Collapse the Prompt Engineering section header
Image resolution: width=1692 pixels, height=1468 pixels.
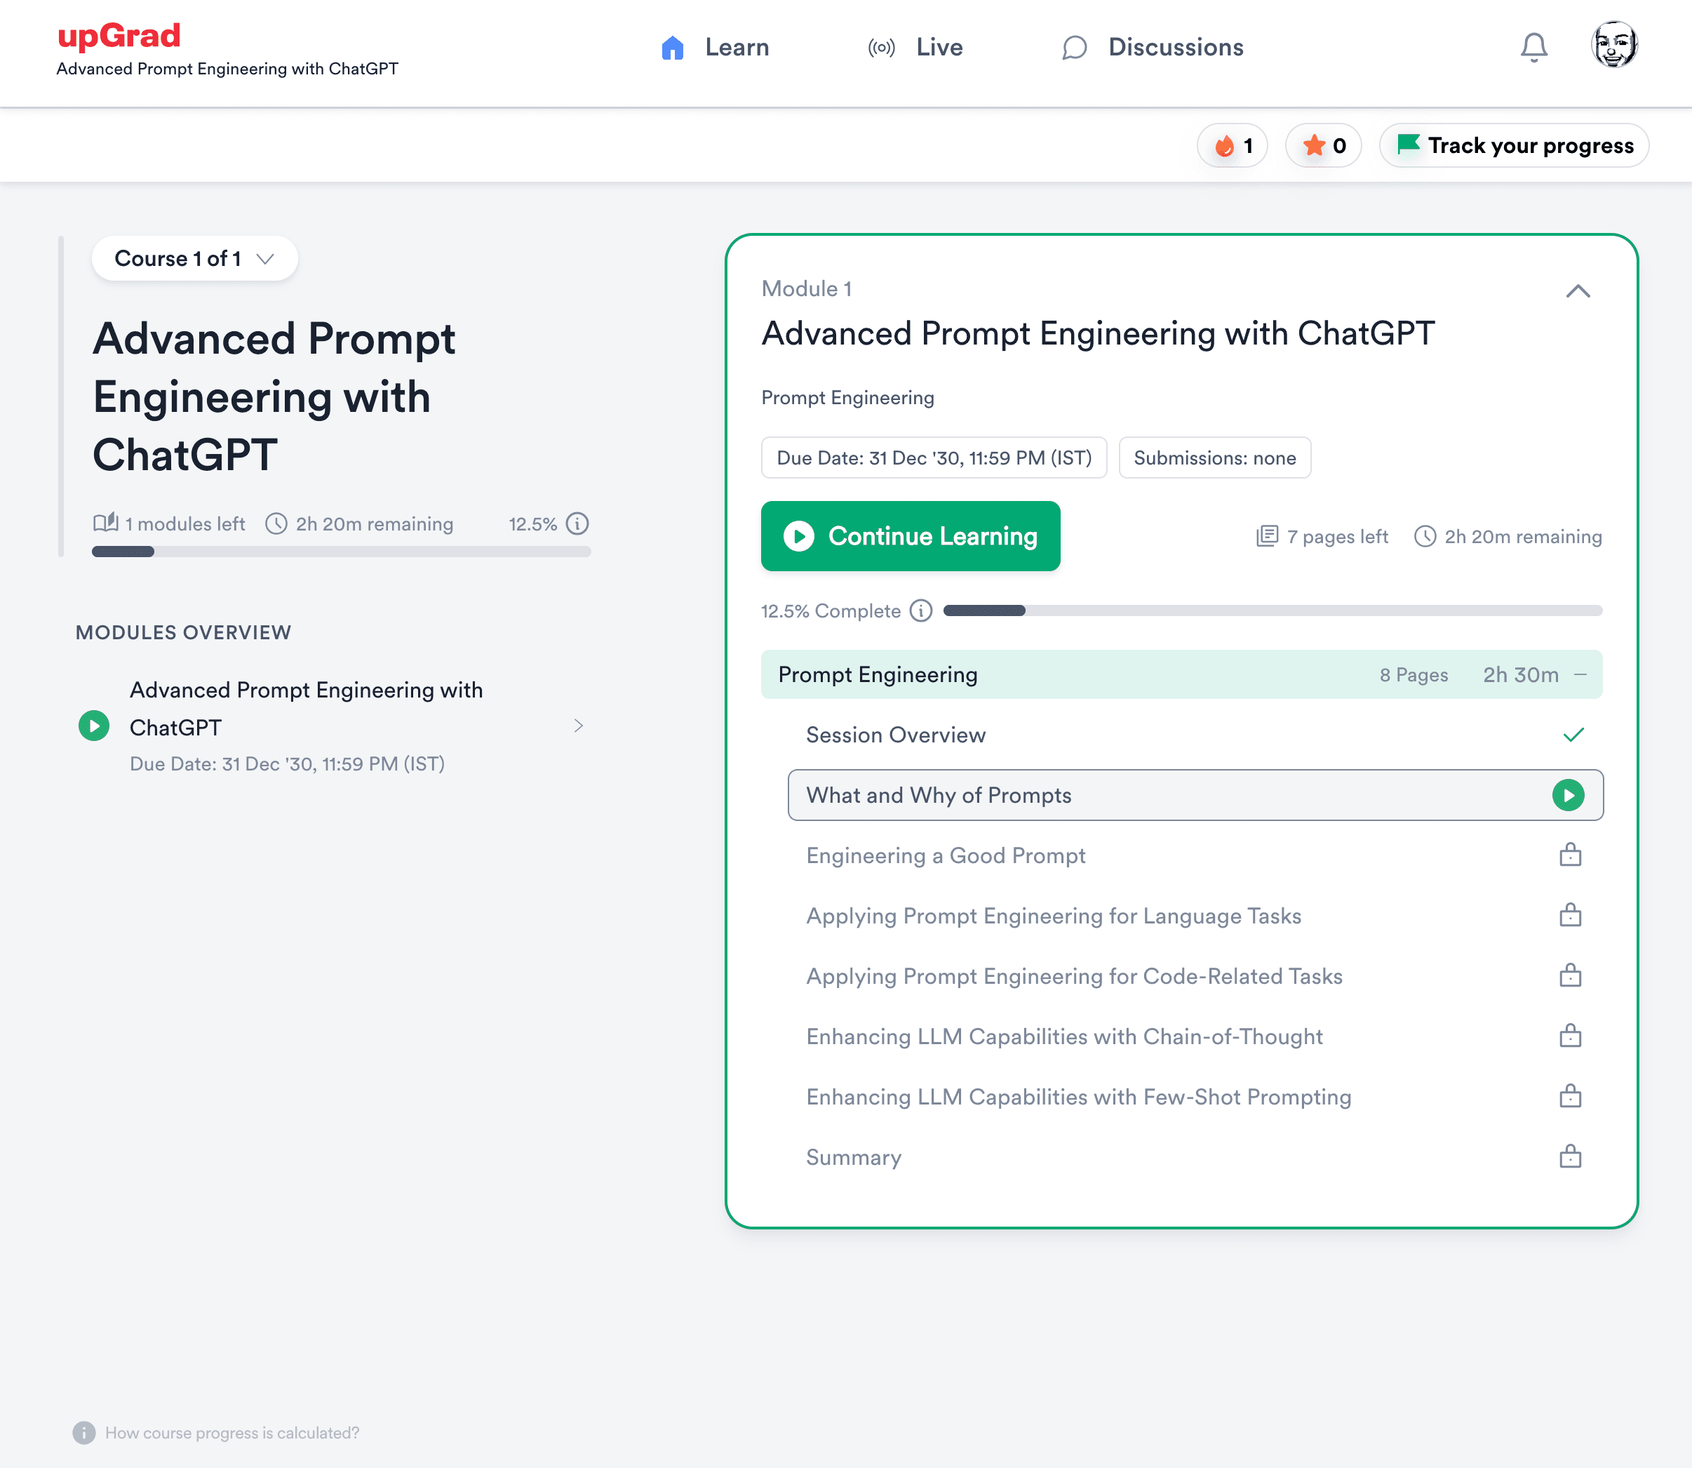1580,674
